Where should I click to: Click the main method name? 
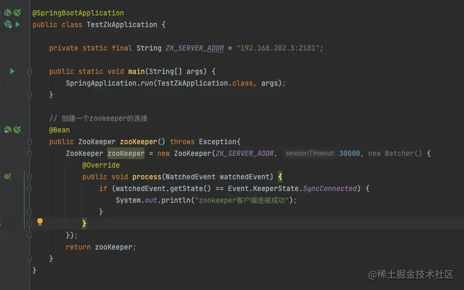point(137,71)
